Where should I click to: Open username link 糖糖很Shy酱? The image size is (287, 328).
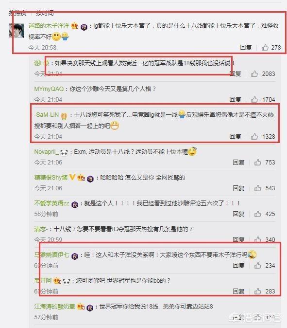(x=51, y=178)
